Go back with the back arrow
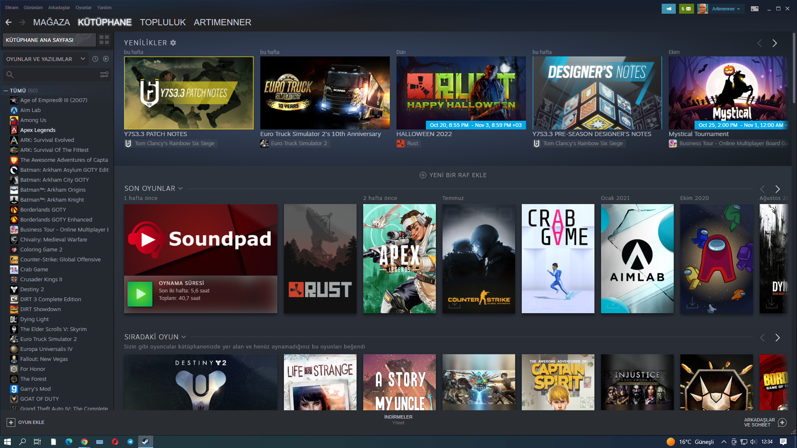797x448 pixels. [x=8, y=22]
